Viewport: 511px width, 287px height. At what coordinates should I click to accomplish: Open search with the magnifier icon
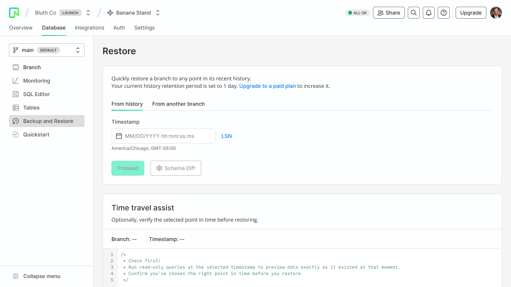click(x=413, y=13)
